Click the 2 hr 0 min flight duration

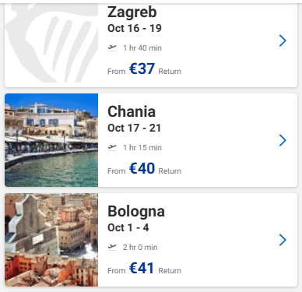click(x=140, y=248)
